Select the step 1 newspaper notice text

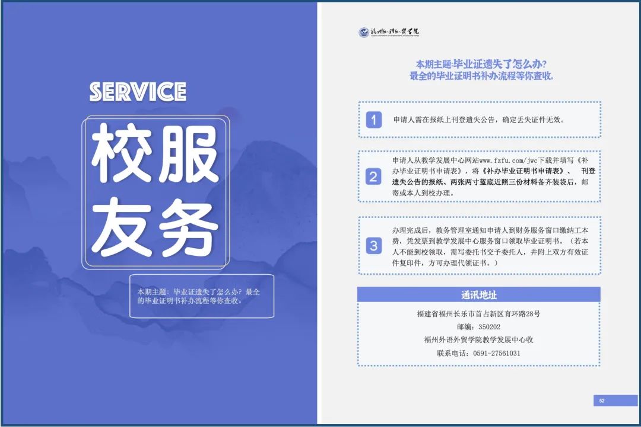[478, 120]
